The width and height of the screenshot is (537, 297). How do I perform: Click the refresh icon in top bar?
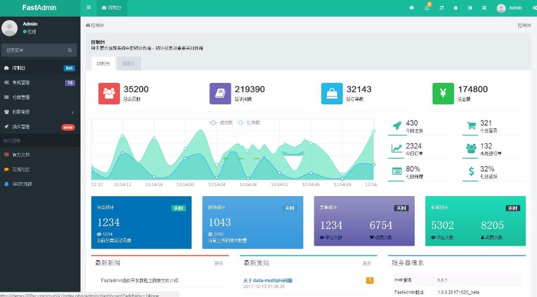pyautogui.click(x=442, y=8)
